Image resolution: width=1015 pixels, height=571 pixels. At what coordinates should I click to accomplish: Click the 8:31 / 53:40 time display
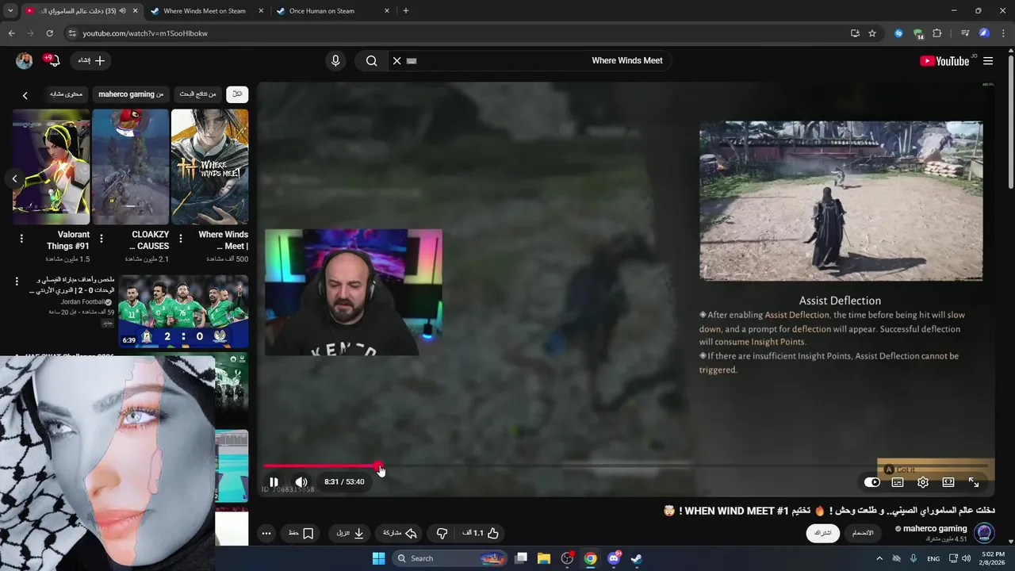(x=344, y=482)
